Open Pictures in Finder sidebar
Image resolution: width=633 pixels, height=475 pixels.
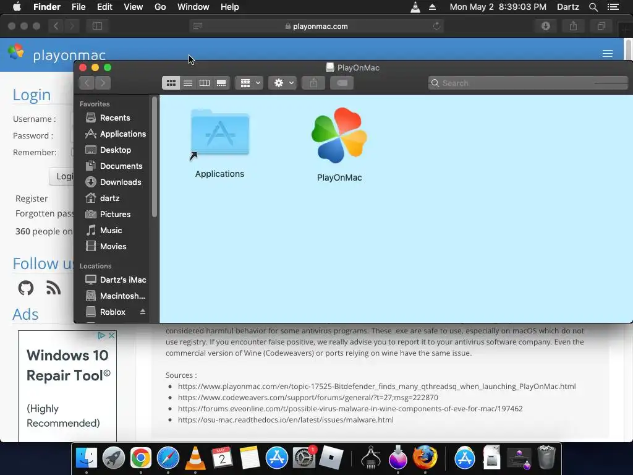click(108, 214)
